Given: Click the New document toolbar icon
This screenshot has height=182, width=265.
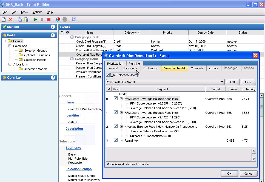Looking at the screenshot, I should click(4, 19).
